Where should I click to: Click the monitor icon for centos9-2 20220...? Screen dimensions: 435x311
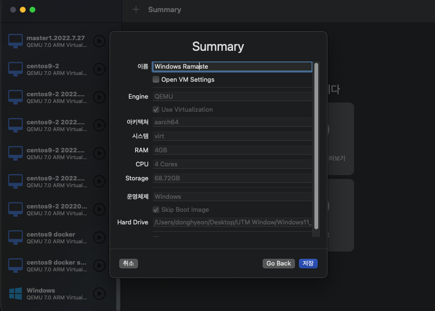click(x=16, y=209)
